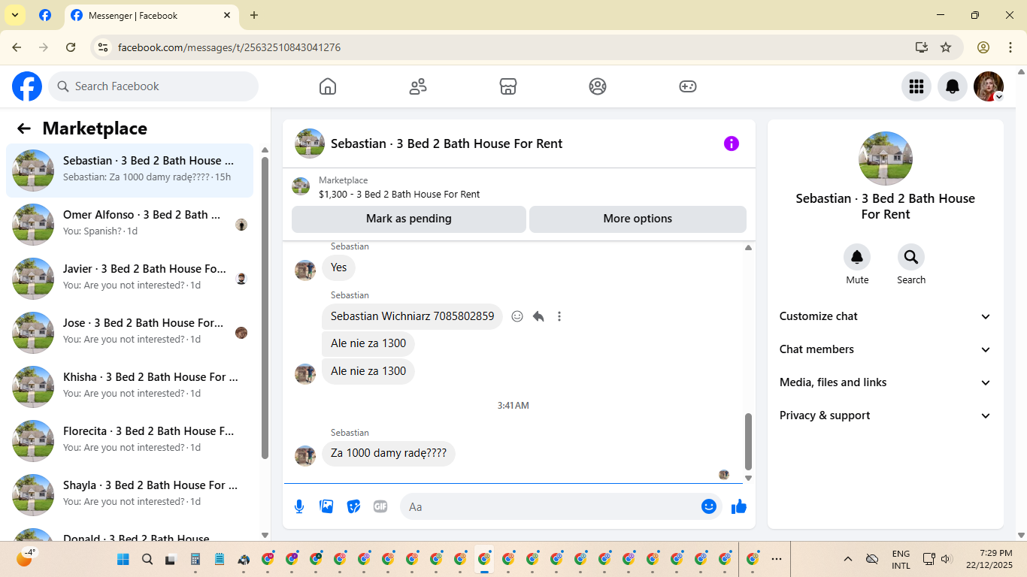Screen dimensions: 1027x577
Task: Open the Calculator taskbar app
Action: point(195,559)
